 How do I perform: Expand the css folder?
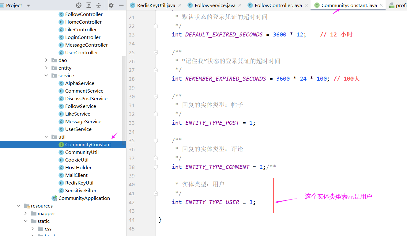32,229
